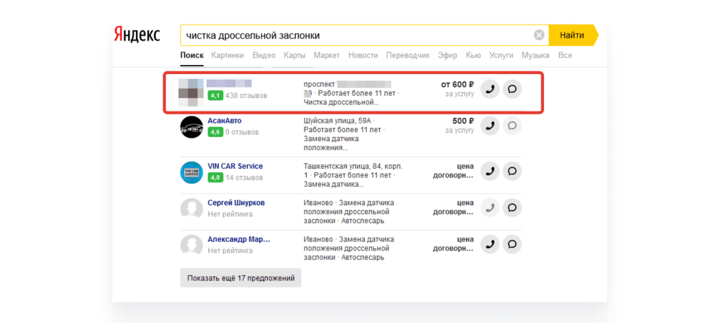Click 4,6 rating badge of АсанАвто
Viewport: 720px width, 323px height.
tap(215, 132)
